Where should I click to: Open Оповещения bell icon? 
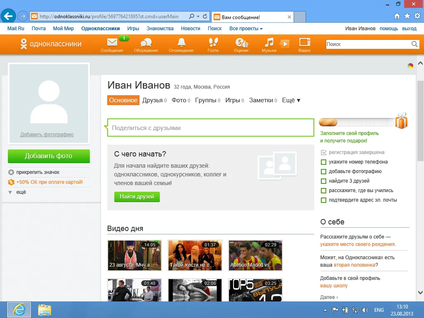pyautogui.click(x=181, y=43)
